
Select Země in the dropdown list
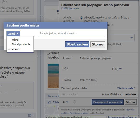[15, 49]
